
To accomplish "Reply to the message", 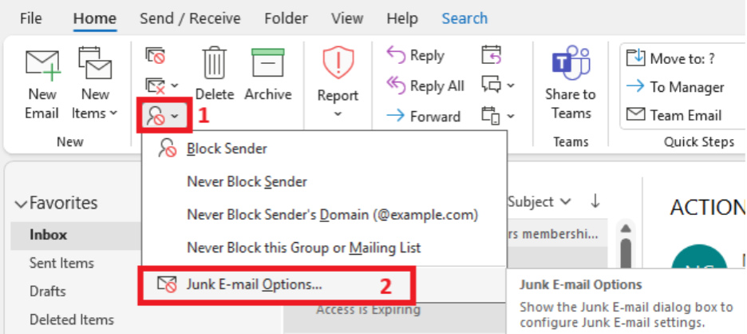I will click(x=415, y=55).
